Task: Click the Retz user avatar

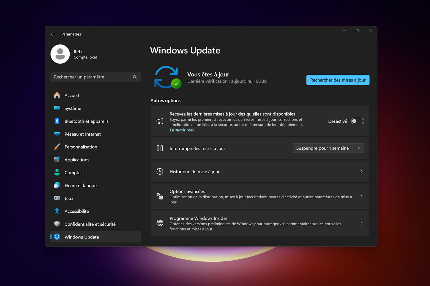Action: tap(60, 54)
